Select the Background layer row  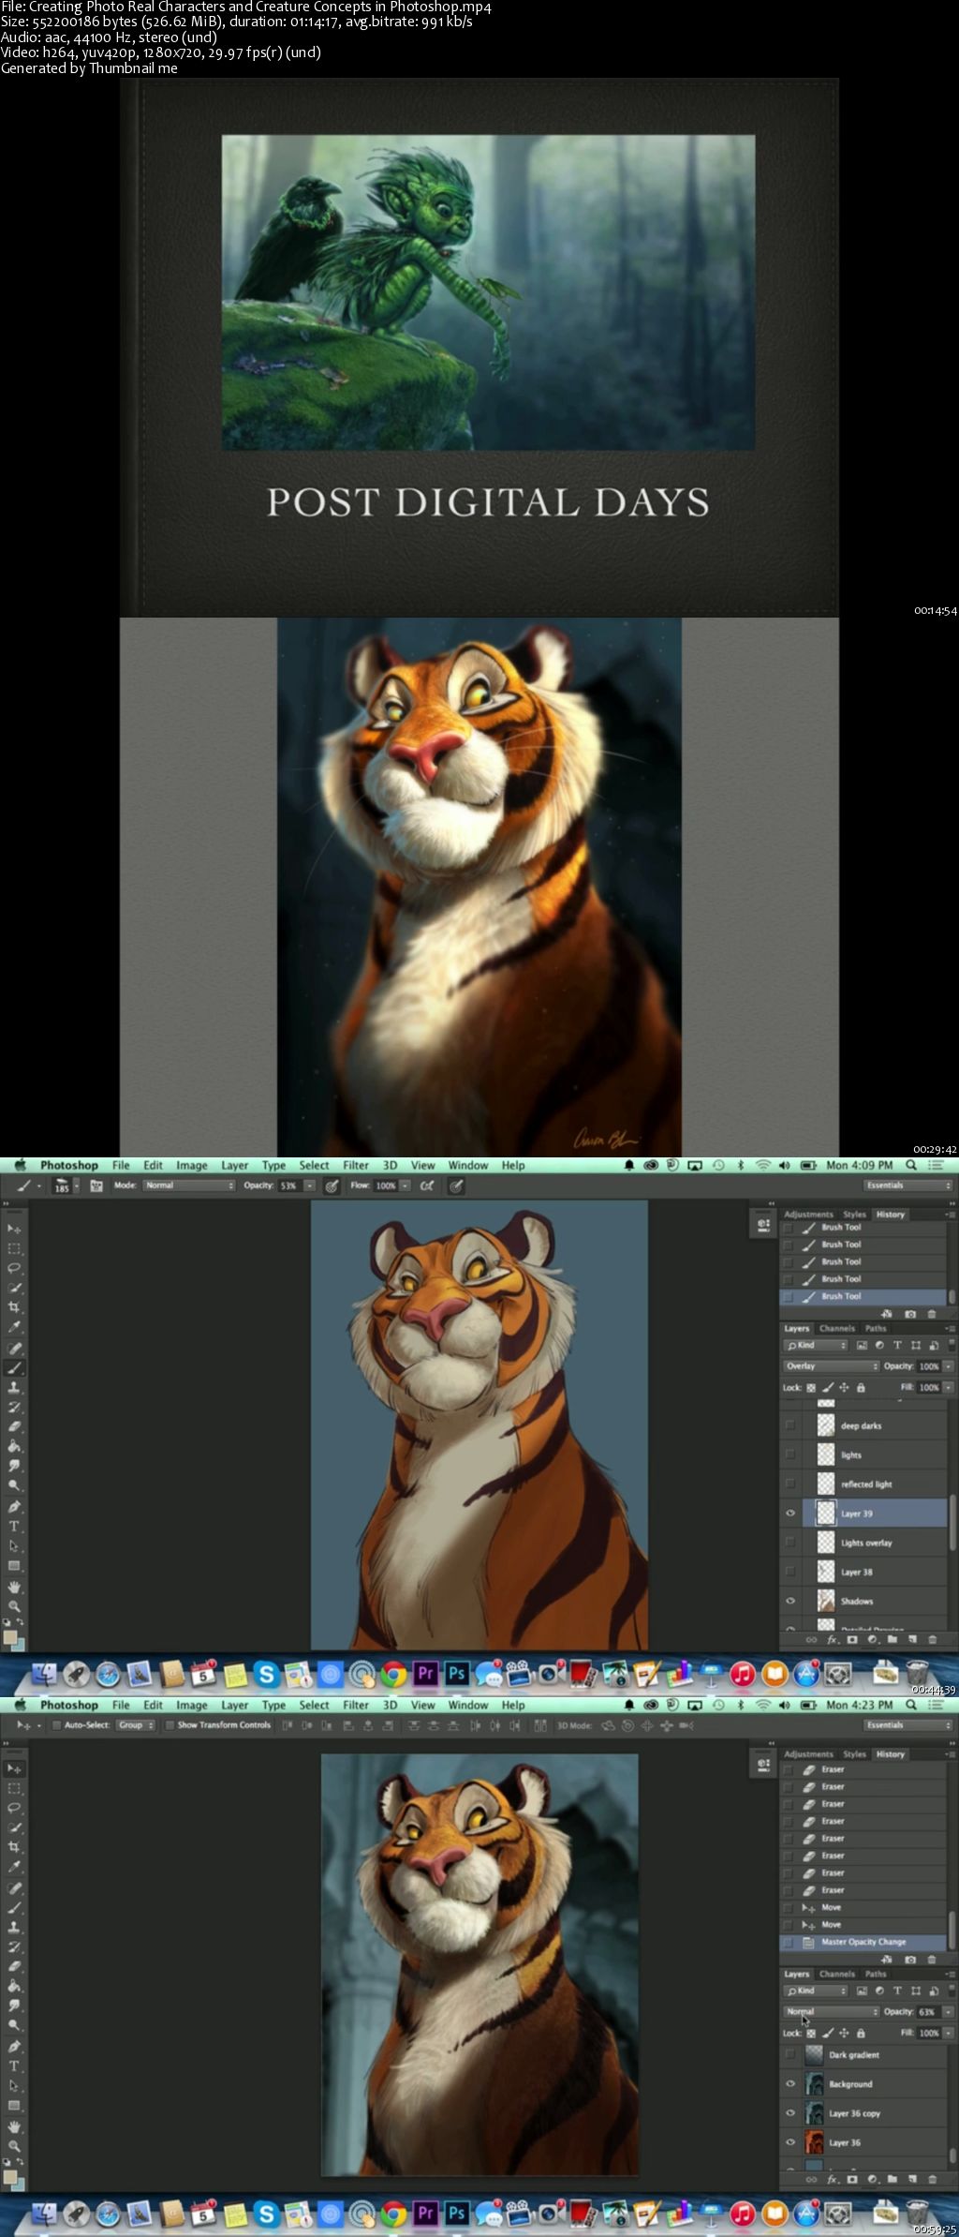[863, 2083]
